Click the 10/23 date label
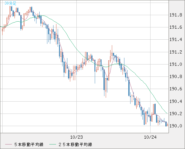This screenshot has width=185, height=149. point(76,137)
